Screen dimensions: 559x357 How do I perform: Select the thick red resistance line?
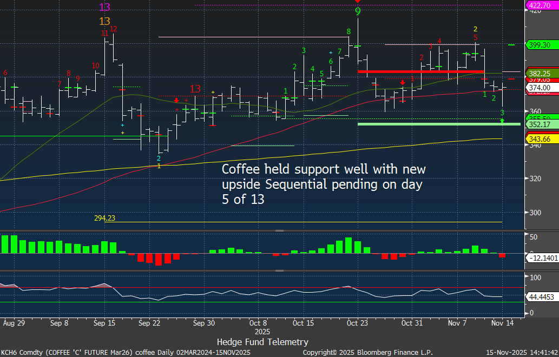pos(420,71)
